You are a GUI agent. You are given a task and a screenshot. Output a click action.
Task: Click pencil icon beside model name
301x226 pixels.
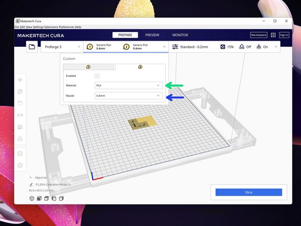coord(31,184)
